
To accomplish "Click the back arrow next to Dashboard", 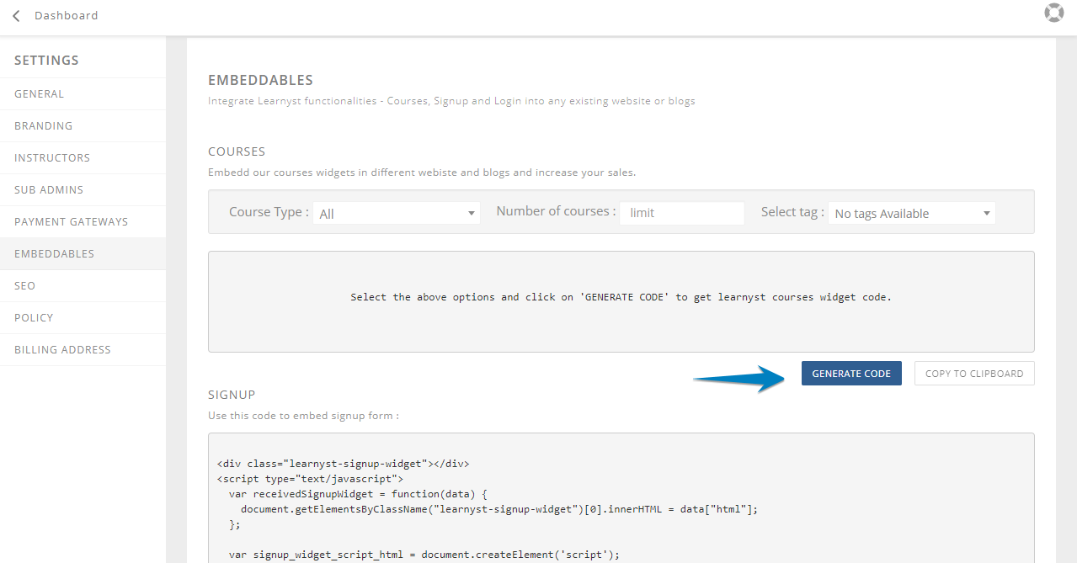I will tap(16, 16).
